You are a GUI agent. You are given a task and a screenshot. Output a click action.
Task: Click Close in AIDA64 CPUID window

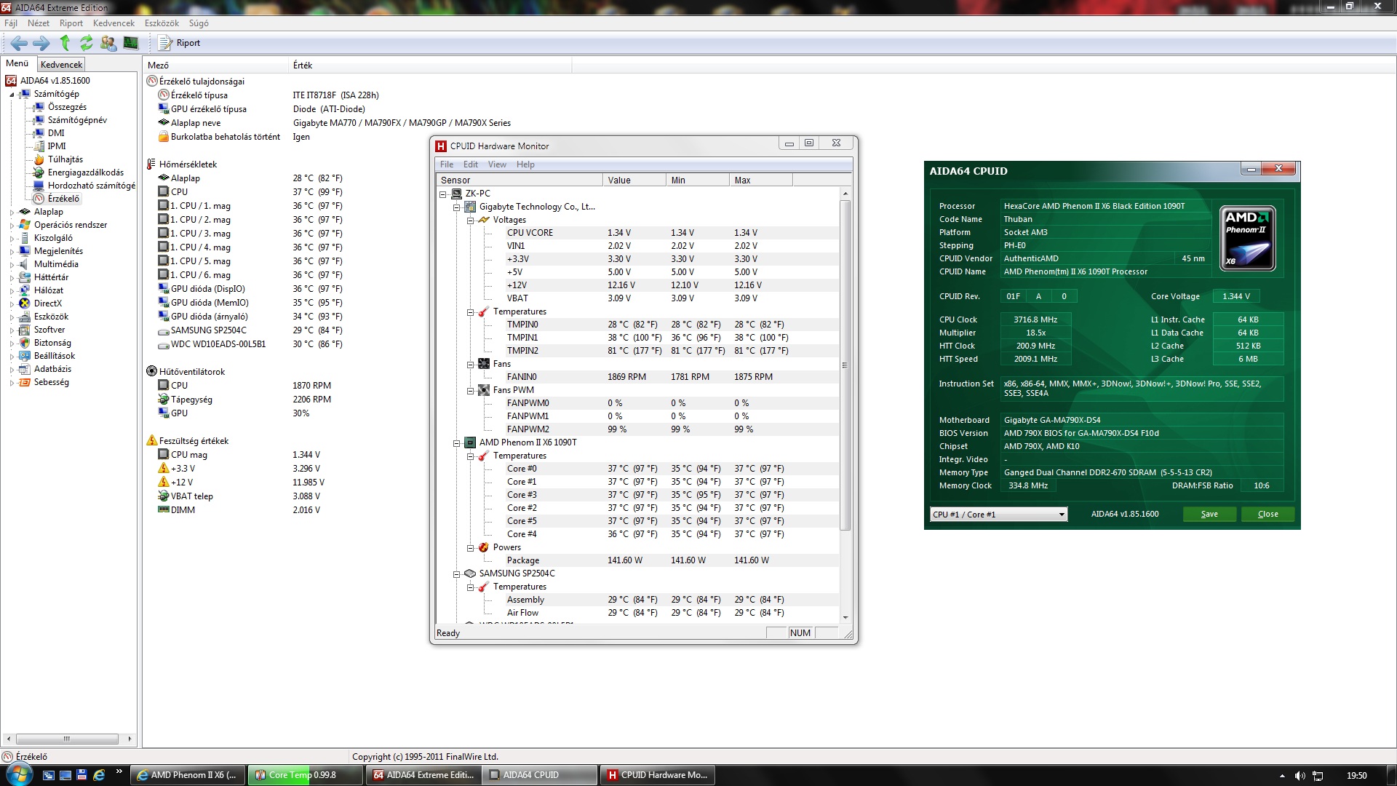coord(1267,515)
